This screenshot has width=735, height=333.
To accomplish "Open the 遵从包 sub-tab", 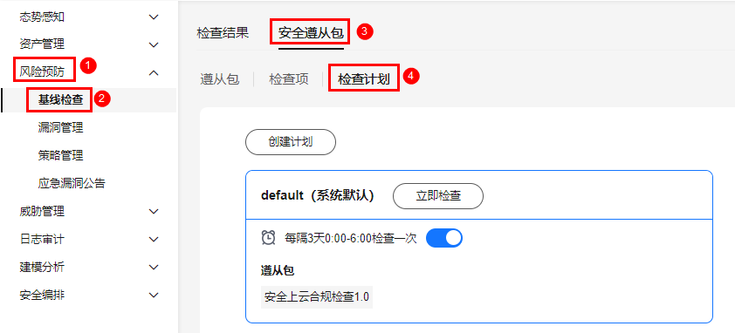I will (219, 79).
